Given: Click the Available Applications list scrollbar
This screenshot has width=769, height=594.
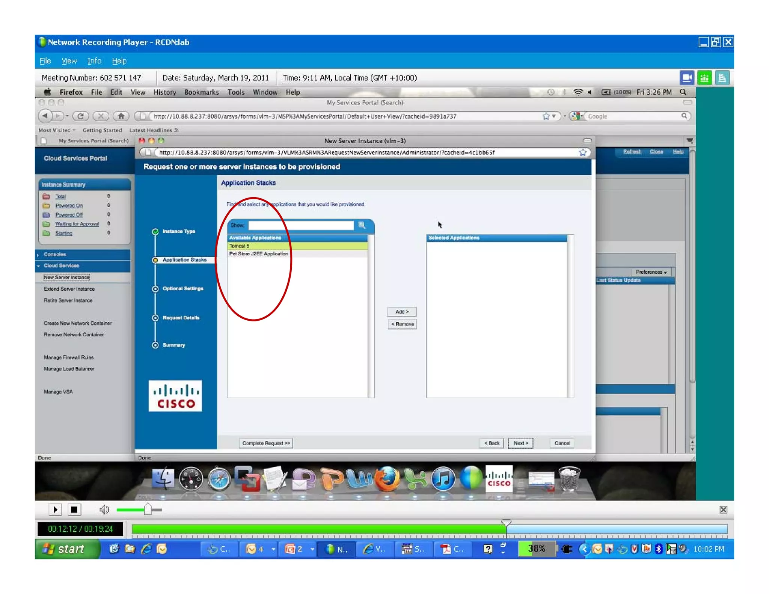Looking at the screenshot, I should click(x=371, y=316).
